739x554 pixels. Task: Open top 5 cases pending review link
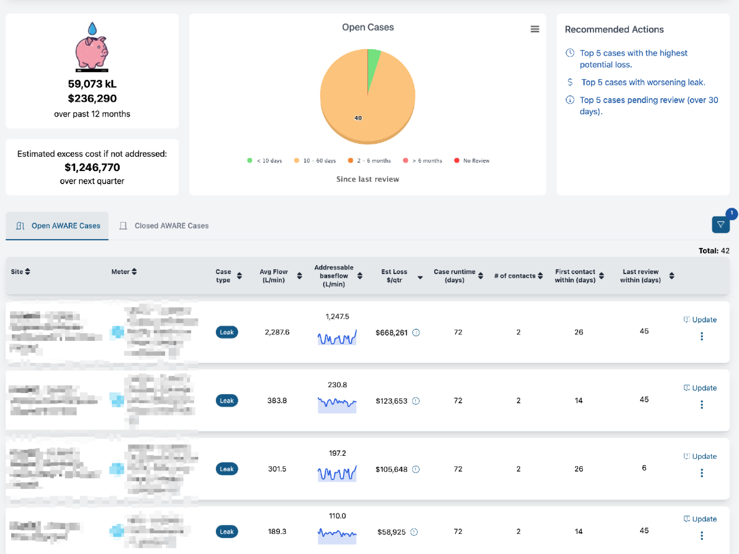[x=649, y=105]
